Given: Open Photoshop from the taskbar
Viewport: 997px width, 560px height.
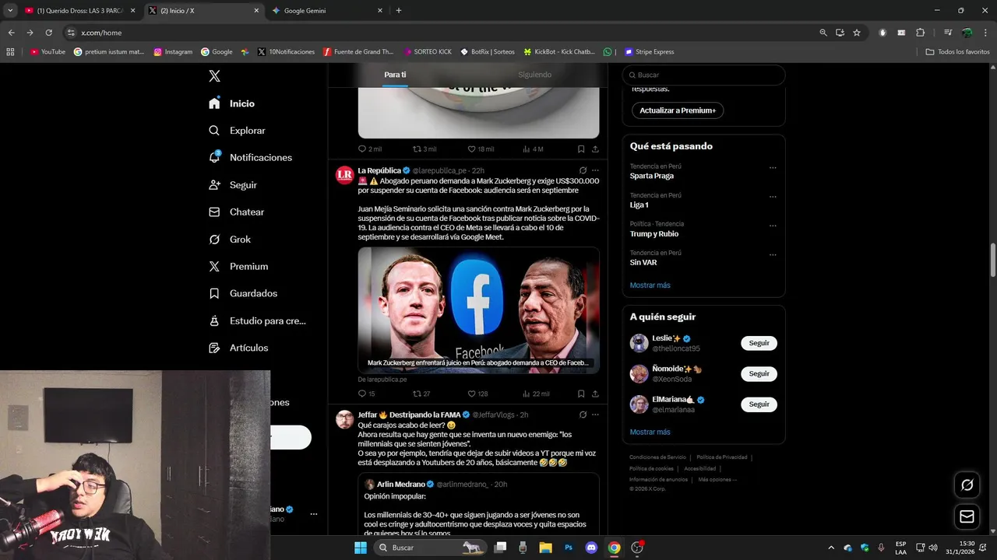Looking at the screenshot, I should (x=569, y=548).
